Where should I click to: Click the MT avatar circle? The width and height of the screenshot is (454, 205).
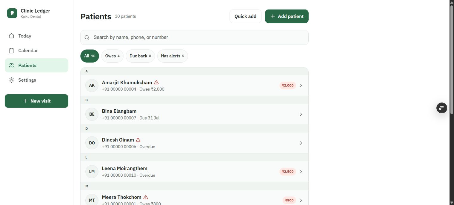point(92,200)
